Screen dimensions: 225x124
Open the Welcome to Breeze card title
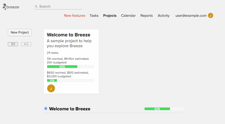pos(68,35)
